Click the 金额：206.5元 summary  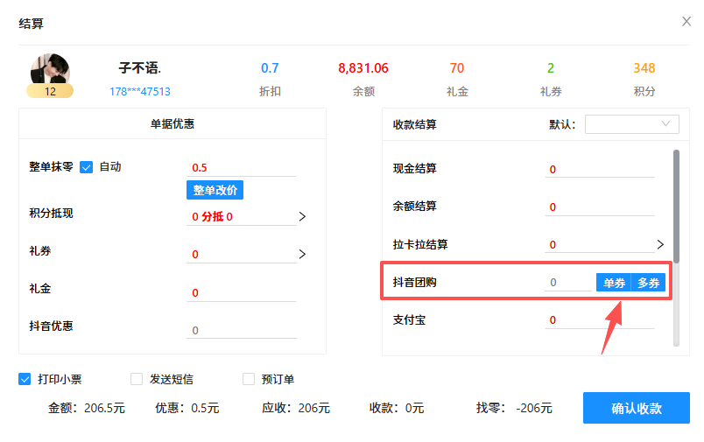pyautogui.click(x=87, y=408)
